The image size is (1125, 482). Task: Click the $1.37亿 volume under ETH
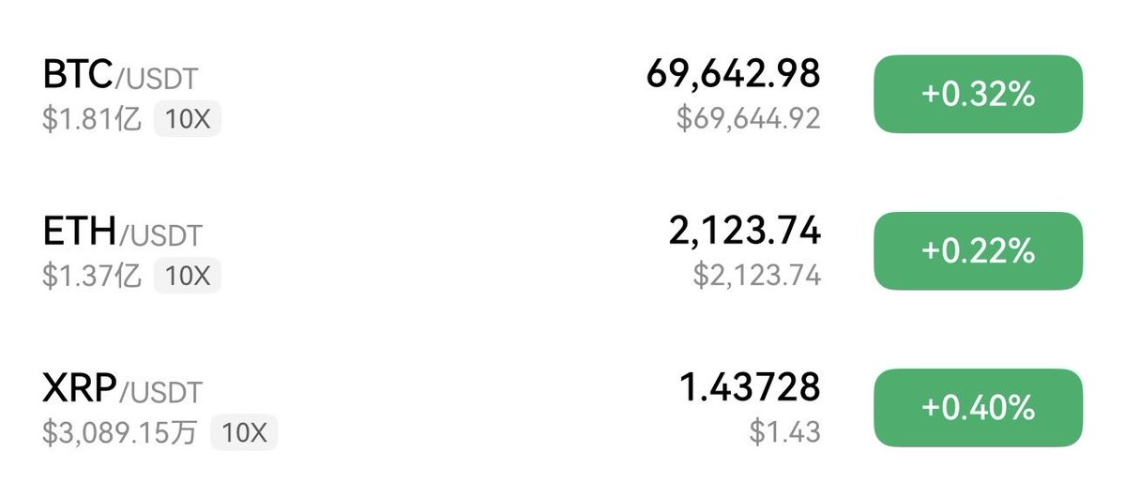point(92,276)
